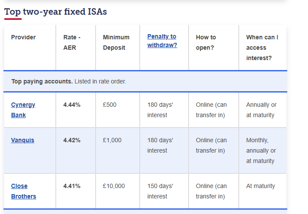
Task: Open the Vanquis provider link
Action: pyautogui.click(x=22, y=140)
